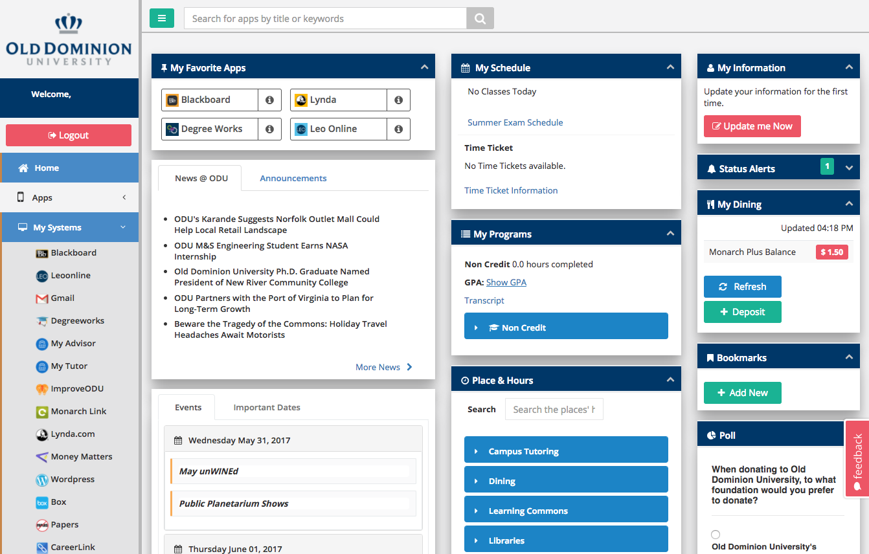Click the Gmail icon in sidebar
869x554 pixels.
(42, 298)
